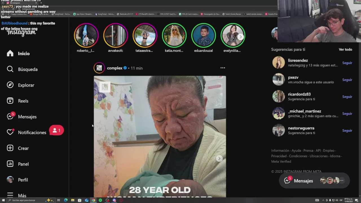Open Perfil profile avatar

10,180
